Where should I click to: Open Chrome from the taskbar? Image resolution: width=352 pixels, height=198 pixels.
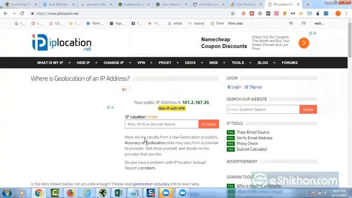(38, 193)
